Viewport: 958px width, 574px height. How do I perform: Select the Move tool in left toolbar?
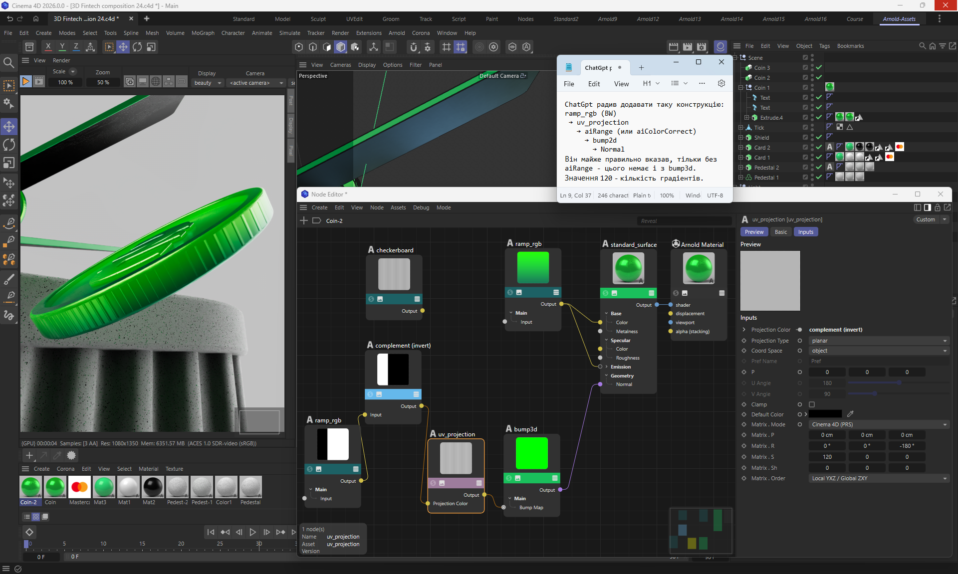point(9,126)
